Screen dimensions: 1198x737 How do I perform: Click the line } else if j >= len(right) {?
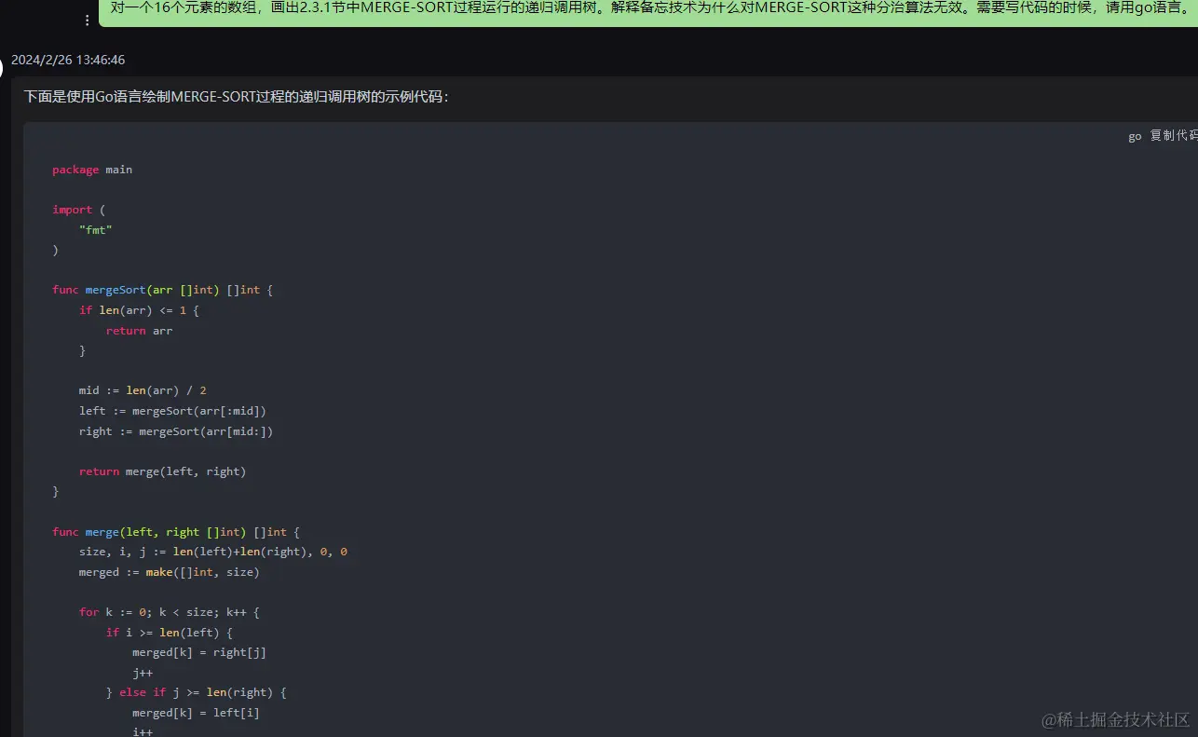[x=196, y=692]
